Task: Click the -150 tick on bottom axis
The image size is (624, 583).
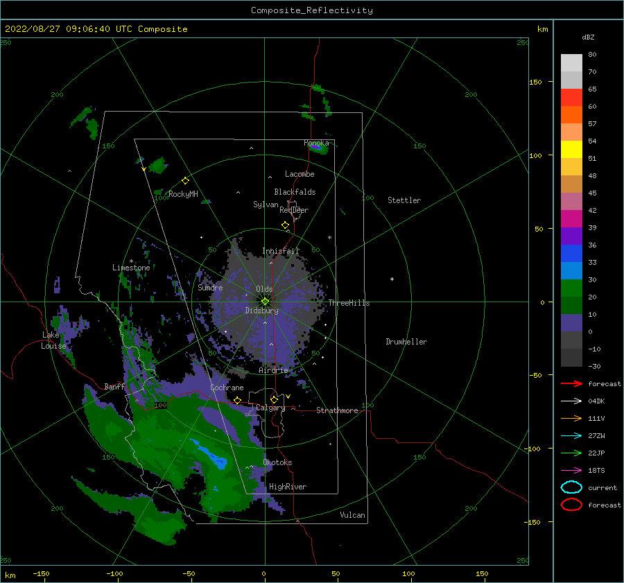Action: (x=41, y=573)
